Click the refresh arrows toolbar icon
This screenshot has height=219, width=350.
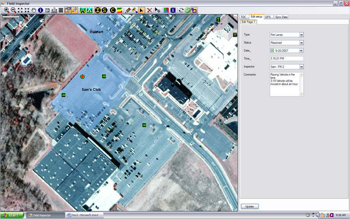(x=181, y=10)
